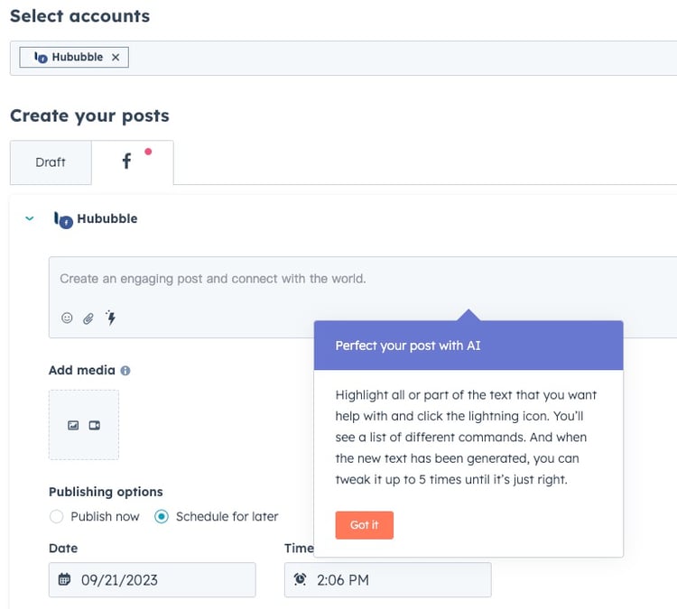677x609 pixels.
Task: Dismiss the AI tip with Got it
Action: 364,525
